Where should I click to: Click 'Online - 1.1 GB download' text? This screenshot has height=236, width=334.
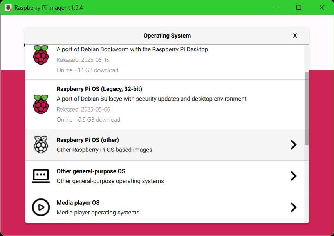coord(87,70)
